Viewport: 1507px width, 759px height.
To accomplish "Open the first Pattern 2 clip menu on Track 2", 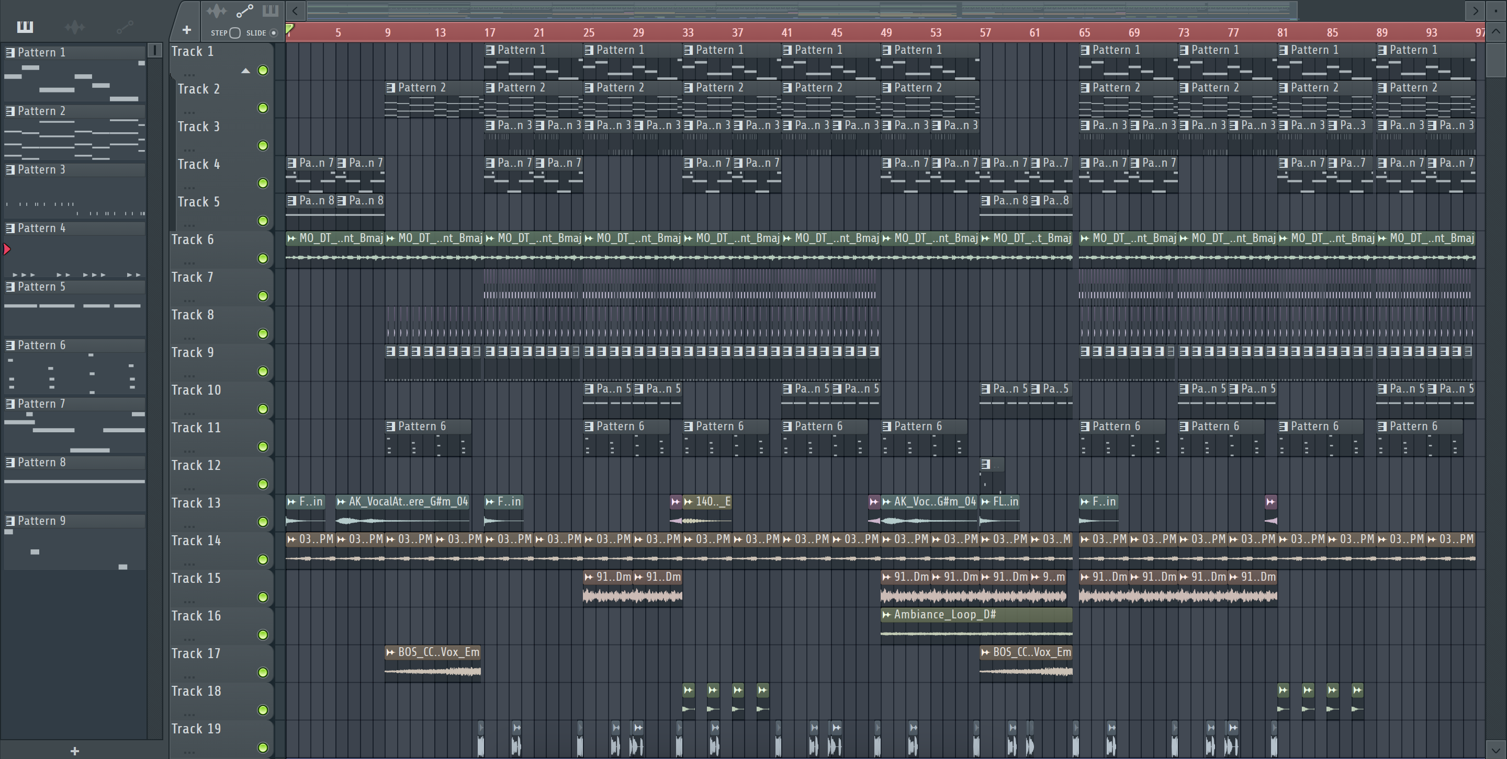I will (x=391, y=88).
